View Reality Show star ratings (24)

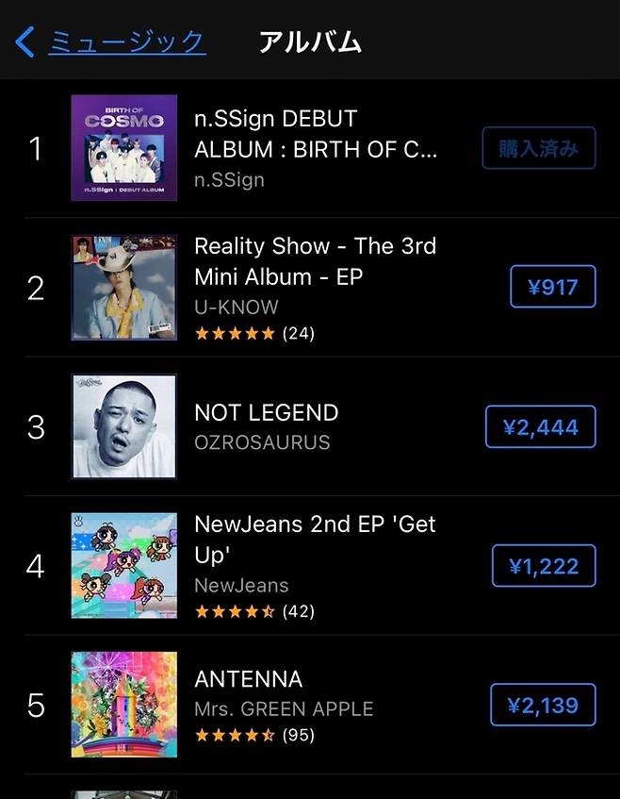pos(253,333)
